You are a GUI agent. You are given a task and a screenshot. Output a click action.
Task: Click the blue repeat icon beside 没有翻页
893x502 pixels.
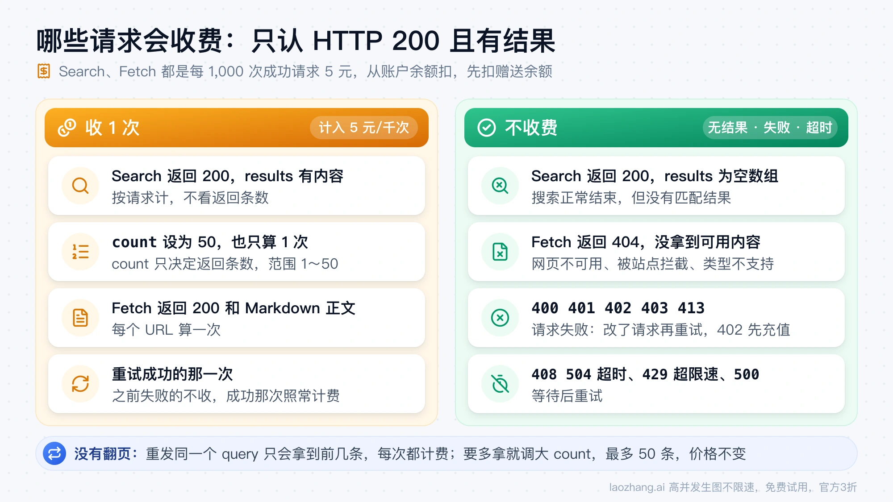click(x=54, y=454)
